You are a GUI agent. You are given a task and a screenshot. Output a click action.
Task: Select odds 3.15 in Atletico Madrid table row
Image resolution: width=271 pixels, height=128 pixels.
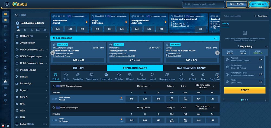131,99
